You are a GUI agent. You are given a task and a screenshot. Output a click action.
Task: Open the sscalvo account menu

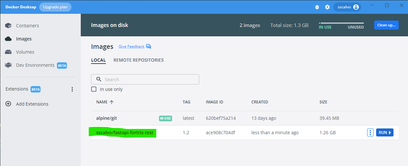point(347,7)
